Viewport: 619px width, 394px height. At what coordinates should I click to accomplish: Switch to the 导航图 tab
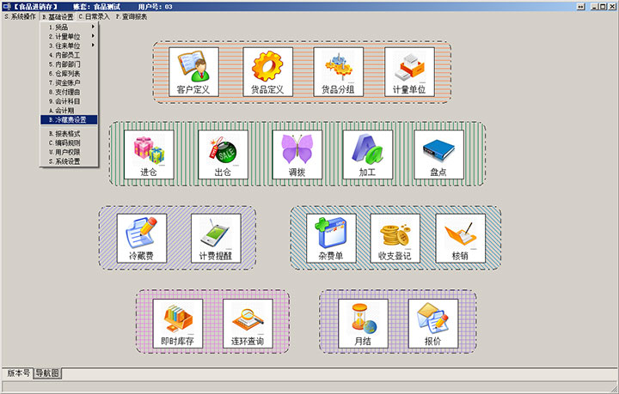click(47, 373)
